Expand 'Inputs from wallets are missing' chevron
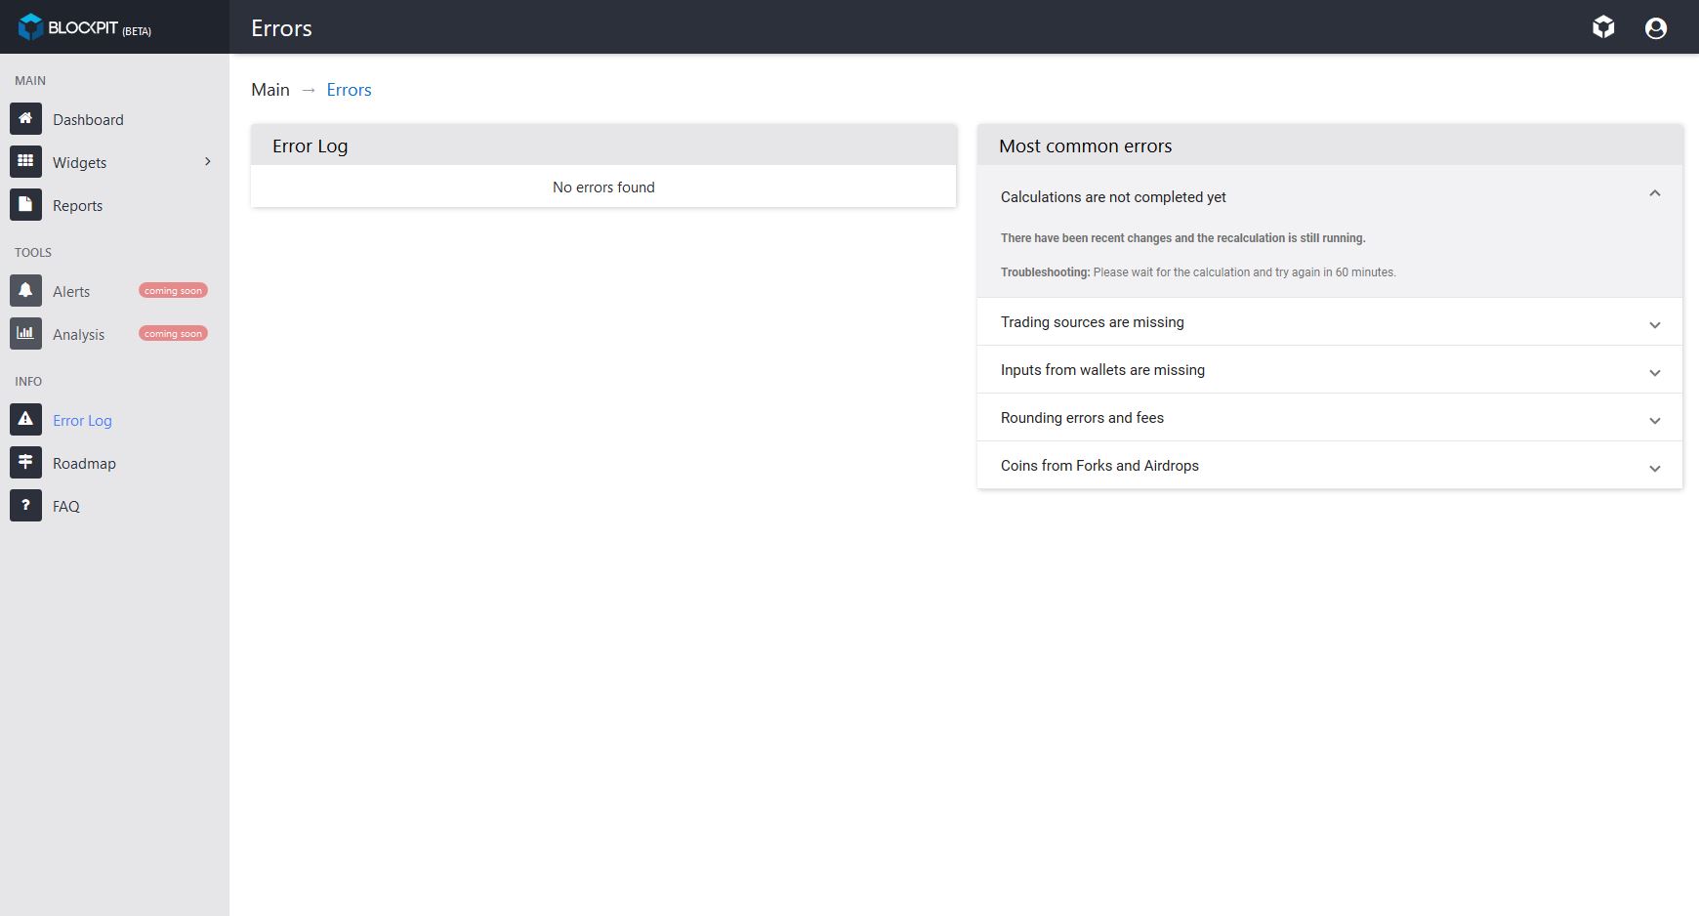 (x=1655, y=373)
